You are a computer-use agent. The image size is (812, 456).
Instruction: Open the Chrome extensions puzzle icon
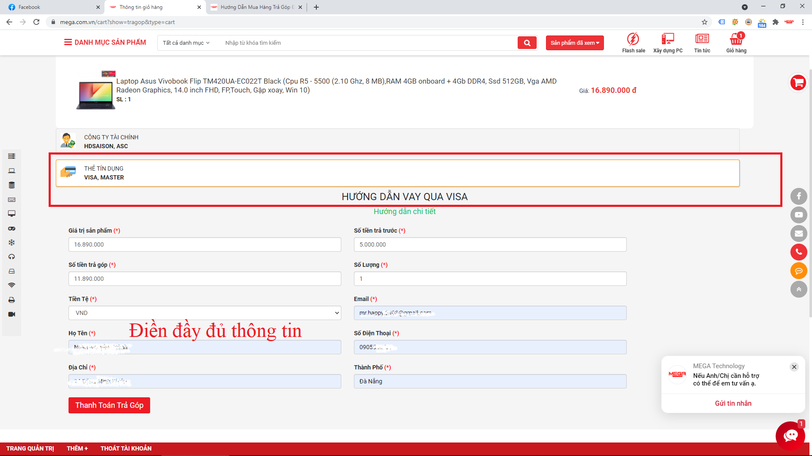click(x=775, y=22)
